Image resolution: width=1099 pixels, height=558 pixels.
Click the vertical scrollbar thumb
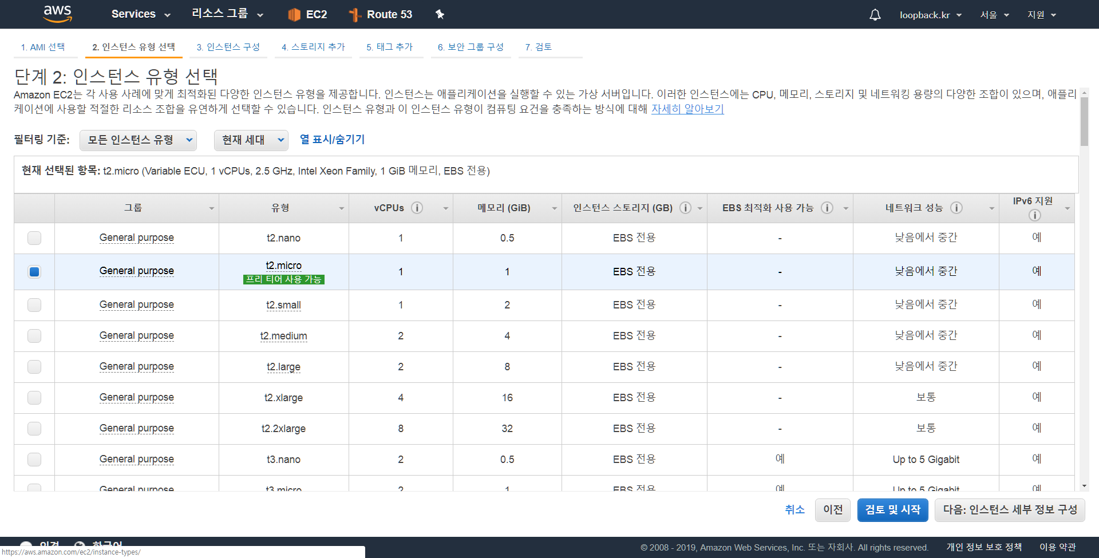click(x=1084, y=121)
